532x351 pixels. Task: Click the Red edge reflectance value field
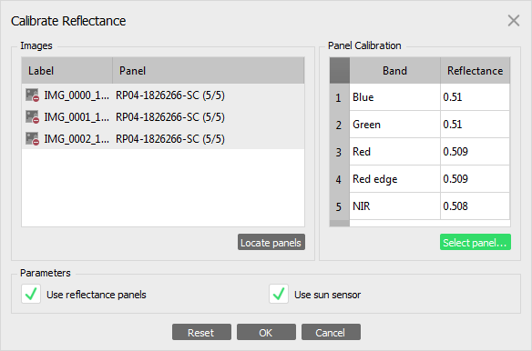(475, 179)
